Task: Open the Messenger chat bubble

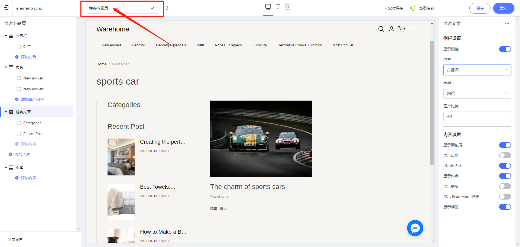Action: [x=415, y=228]
